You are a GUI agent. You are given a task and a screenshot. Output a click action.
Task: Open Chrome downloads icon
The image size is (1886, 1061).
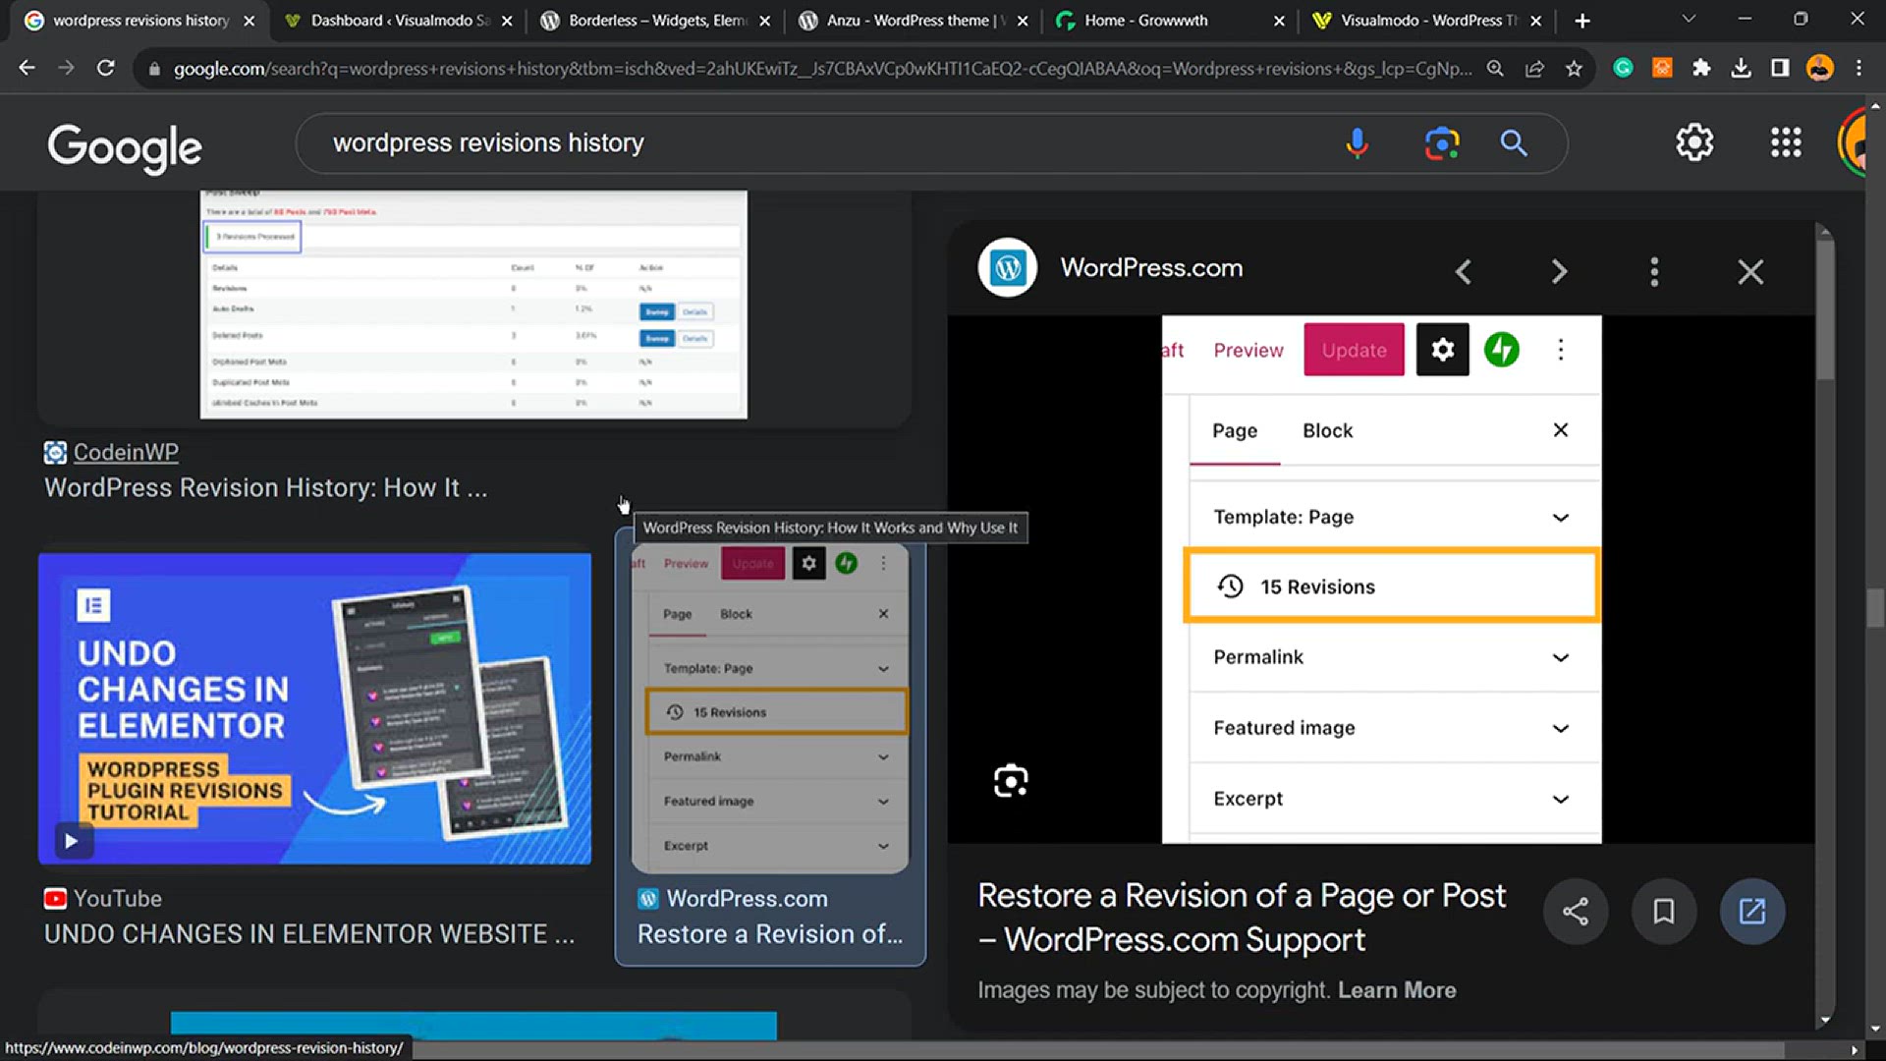coord(1741,68)
